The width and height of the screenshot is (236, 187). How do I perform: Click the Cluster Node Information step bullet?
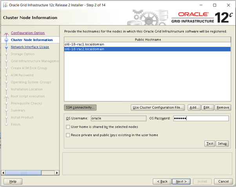(x=6, y=40)
